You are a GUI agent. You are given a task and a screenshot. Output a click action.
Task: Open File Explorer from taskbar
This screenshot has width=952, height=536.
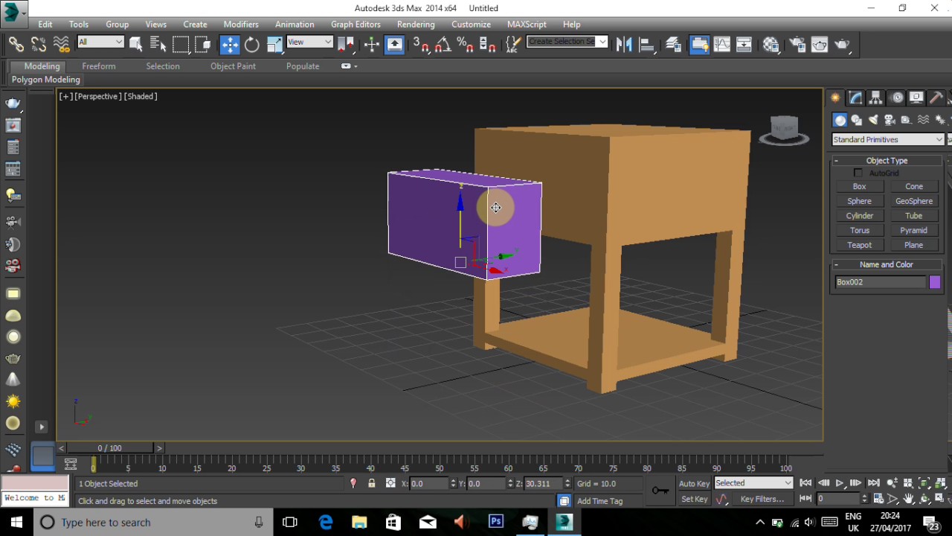pyautogui.click(x=359, y=522)
